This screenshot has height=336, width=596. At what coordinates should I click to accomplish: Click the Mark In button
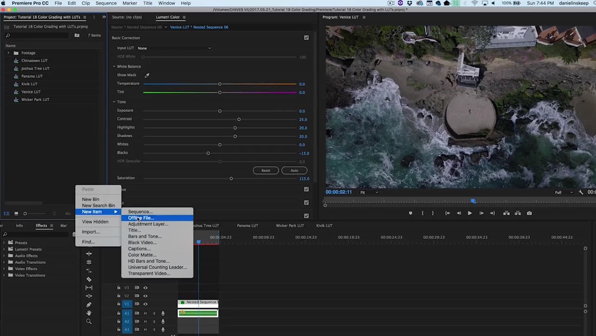(423, 213)
